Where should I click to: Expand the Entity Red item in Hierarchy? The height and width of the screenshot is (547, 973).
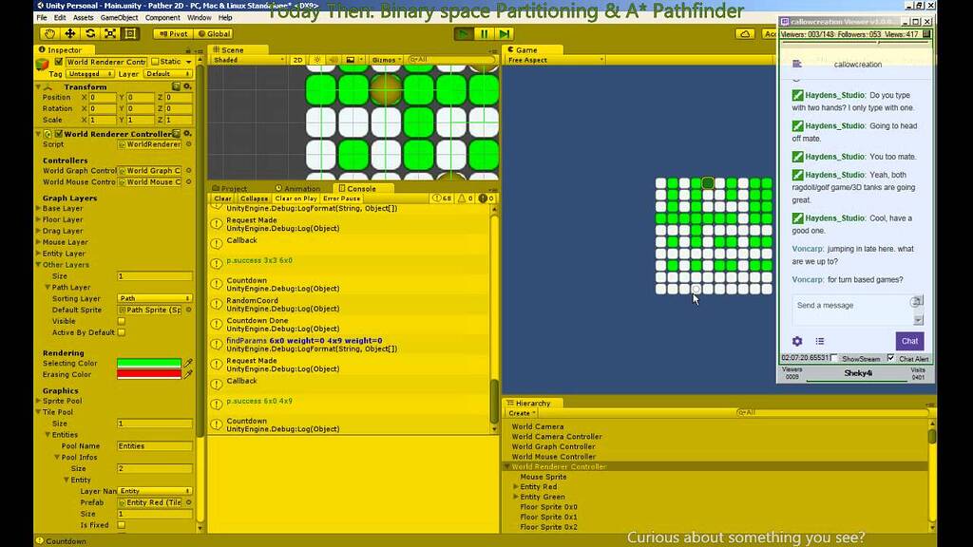514,486
